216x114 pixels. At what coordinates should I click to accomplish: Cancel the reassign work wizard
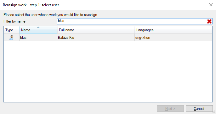coord(199,108)
